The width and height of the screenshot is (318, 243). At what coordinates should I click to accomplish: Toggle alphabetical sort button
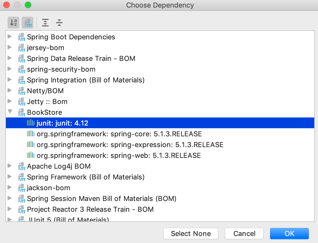(x=13, y=23)
